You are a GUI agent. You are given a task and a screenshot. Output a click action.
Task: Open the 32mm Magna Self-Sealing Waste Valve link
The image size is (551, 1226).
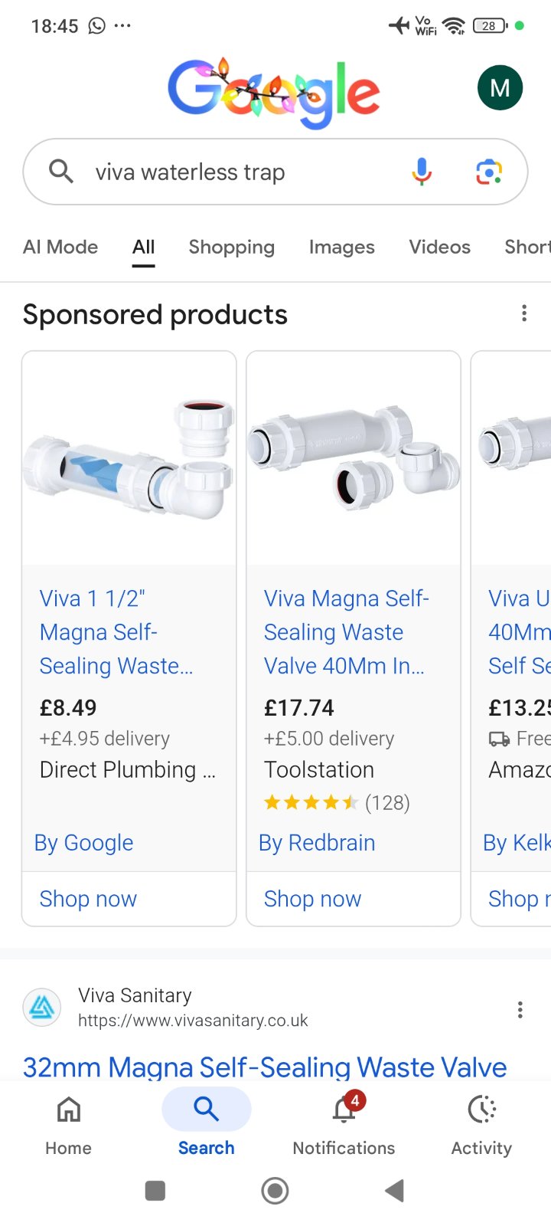coord(265,1066)
